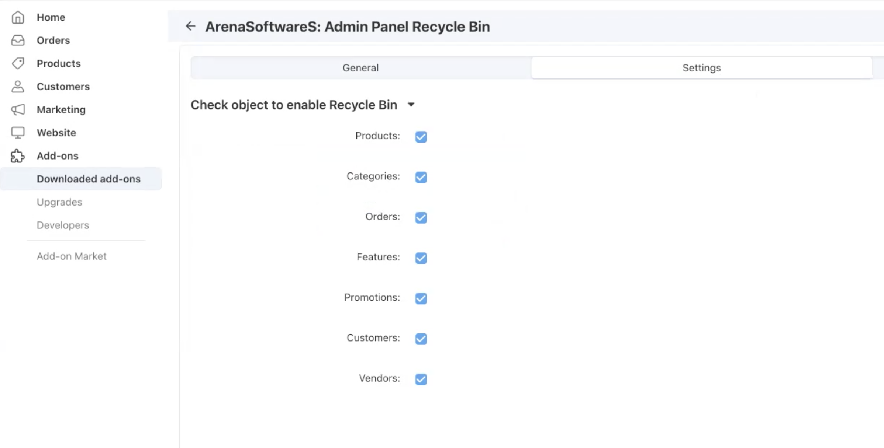Open the Add-ons sidebar menu
This screenshot has width=884, height=448.
58,156
